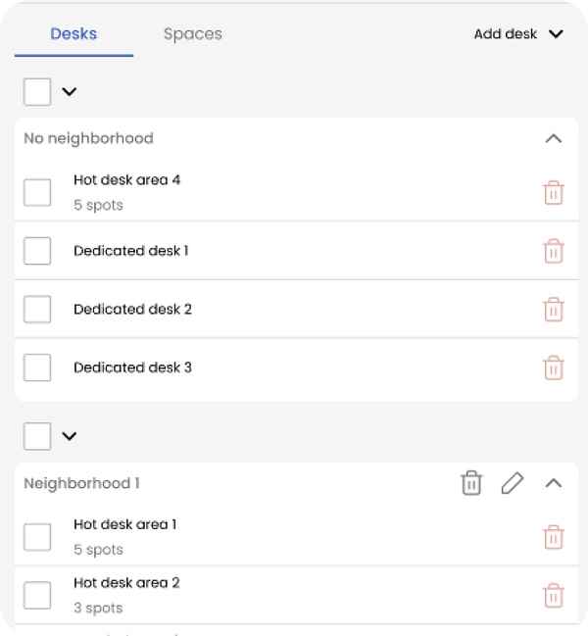Click the Hot desk area 2 name
588x636 pixels.
click(x=126, y=583)
